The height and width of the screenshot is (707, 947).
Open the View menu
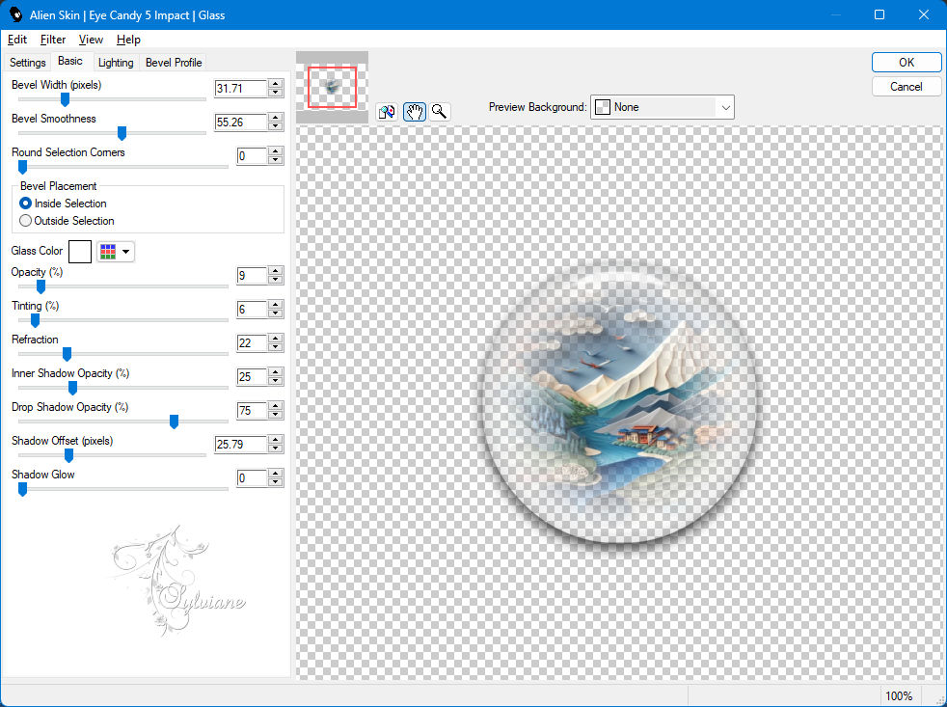[91, 40]
